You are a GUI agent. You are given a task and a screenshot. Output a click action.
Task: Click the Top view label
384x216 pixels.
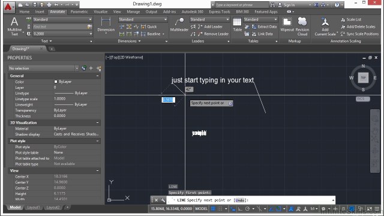pos(115,58)
